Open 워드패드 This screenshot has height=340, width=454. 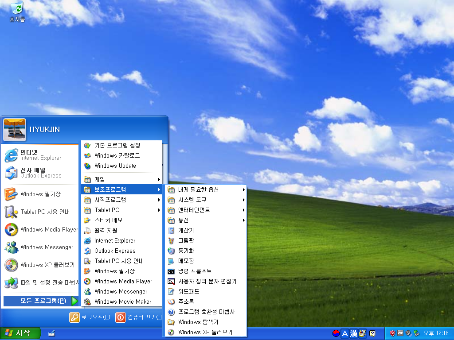[x=206, y=291]
